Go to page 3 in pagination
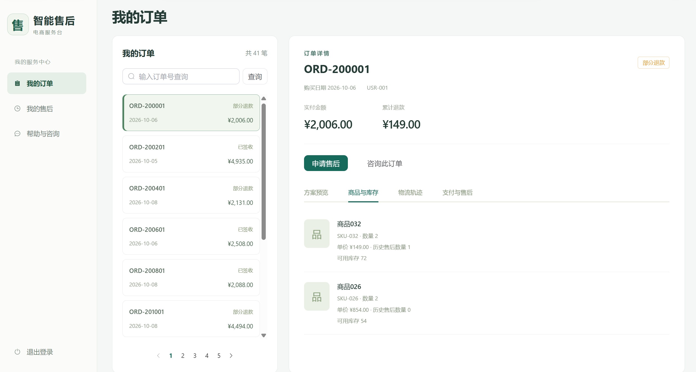This screenshot has height=372, width=696. click(x=195, y=356)
